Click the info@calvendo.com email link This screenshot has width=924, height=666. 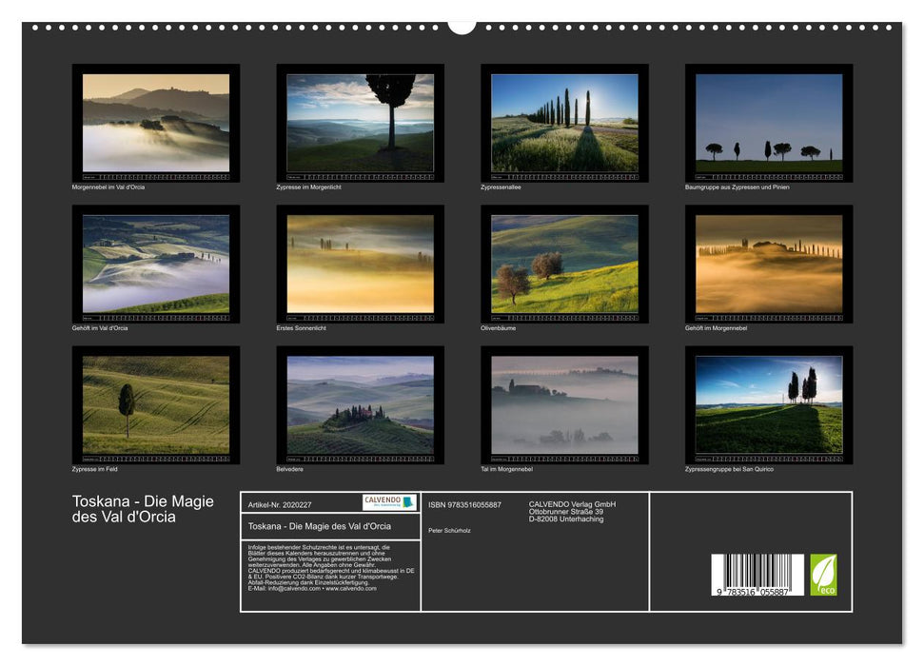pyautogui.click(x=293, y=588)
